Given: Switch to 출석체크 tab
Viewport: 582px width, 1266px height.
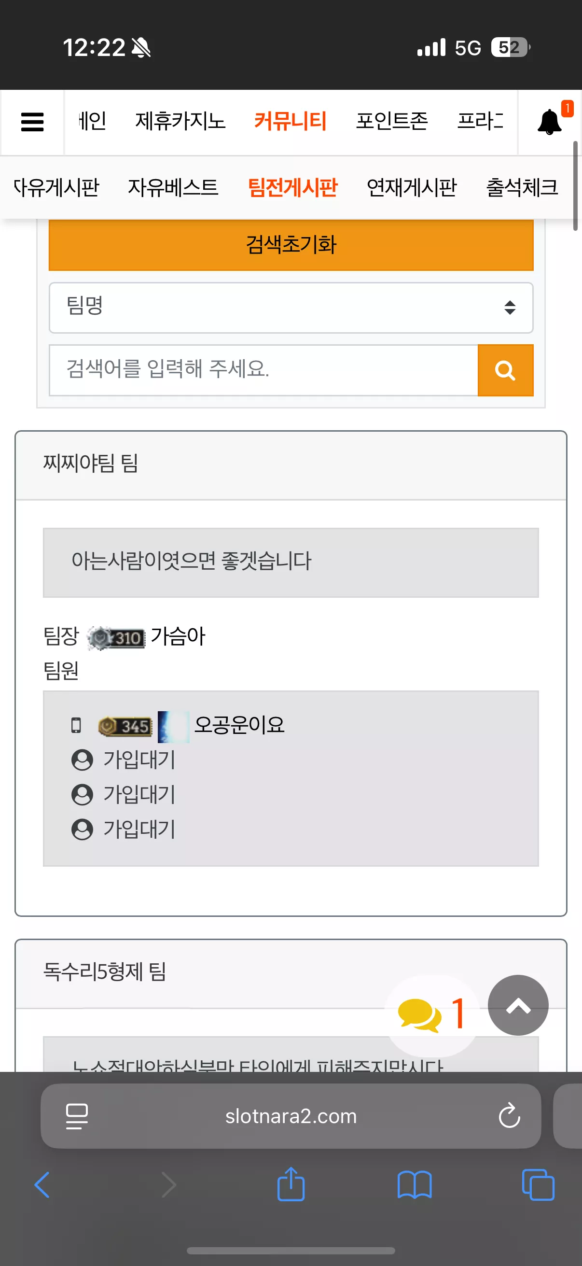Looking at the screenshot, I should (522, 187).
